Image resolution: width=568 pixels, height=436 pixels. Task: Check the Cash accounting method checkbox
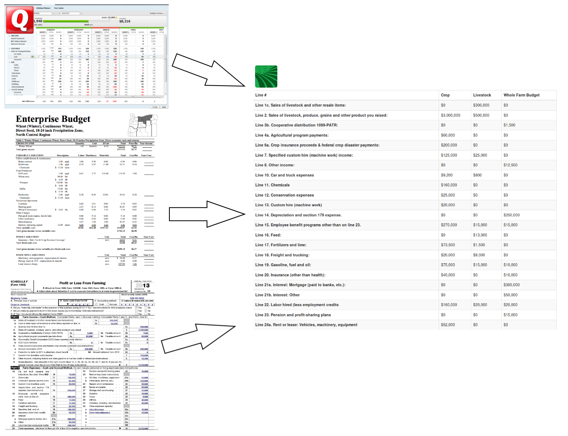[x=96, y=304]
